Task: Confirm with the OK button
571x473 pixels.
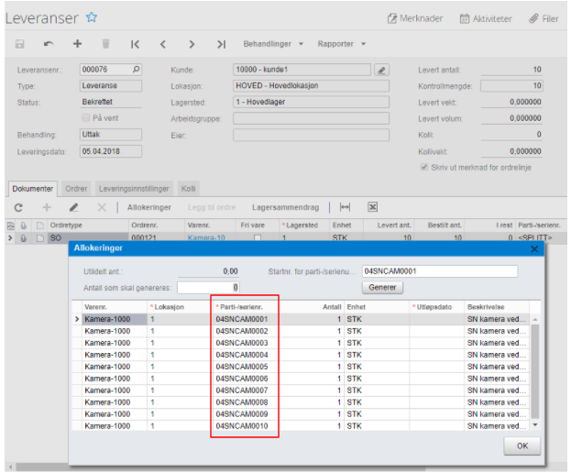Action: tap(522, 446)
